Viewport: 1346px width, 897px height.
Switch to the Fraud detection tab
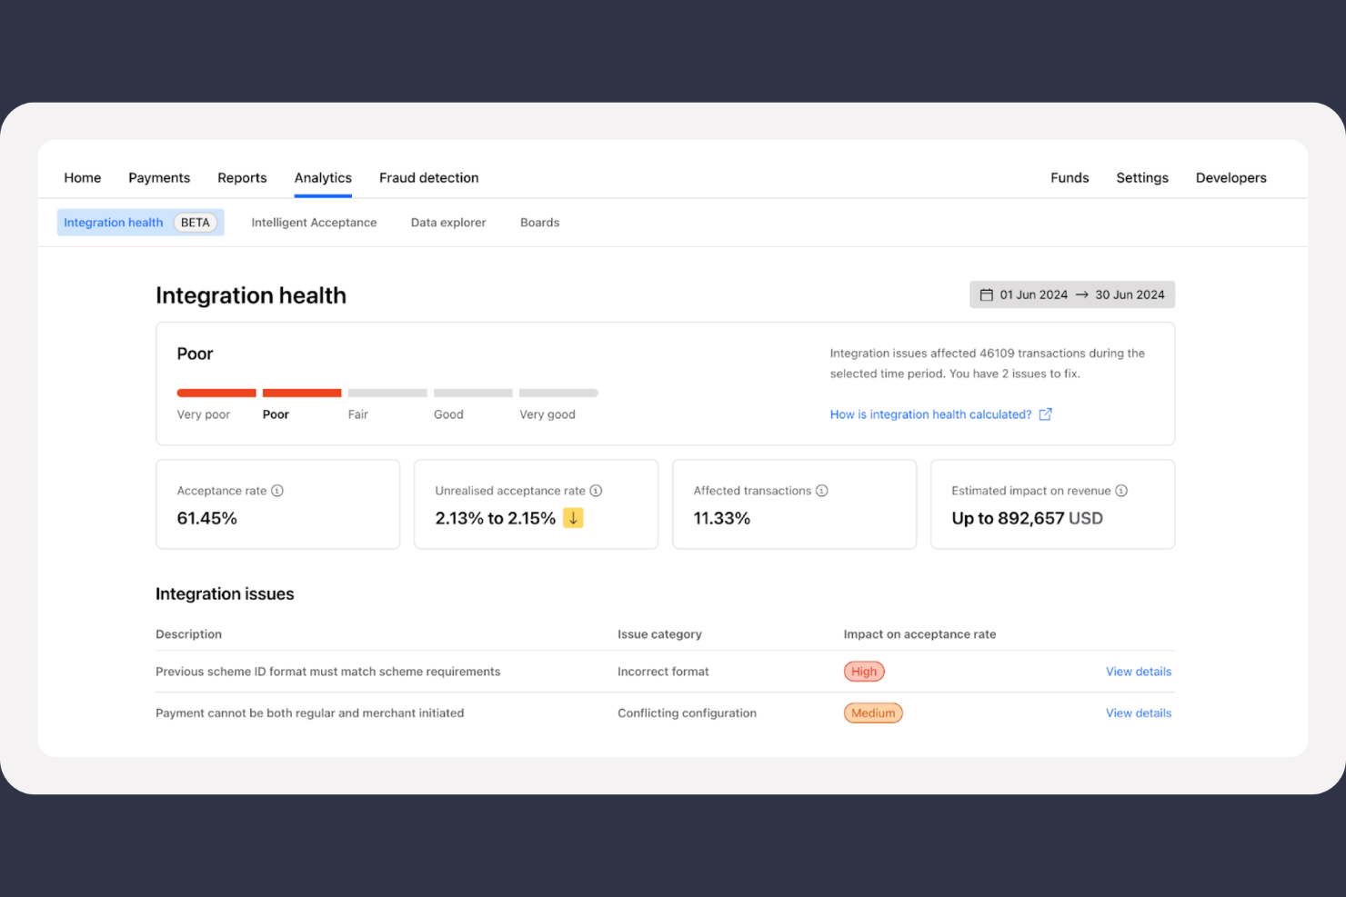pyautogui.click(x=428, y=177)
